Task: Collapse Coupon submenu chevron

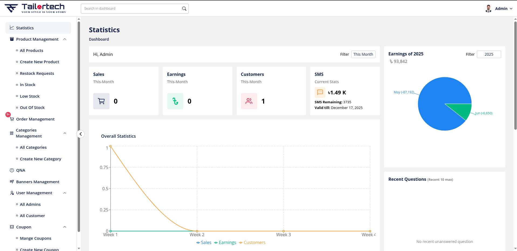Action: click(x=65, y=227)
